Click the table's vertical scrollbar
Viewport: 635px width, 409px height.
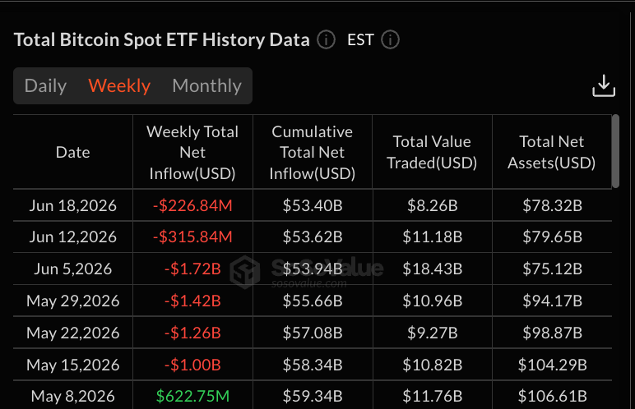click(615, 151)
